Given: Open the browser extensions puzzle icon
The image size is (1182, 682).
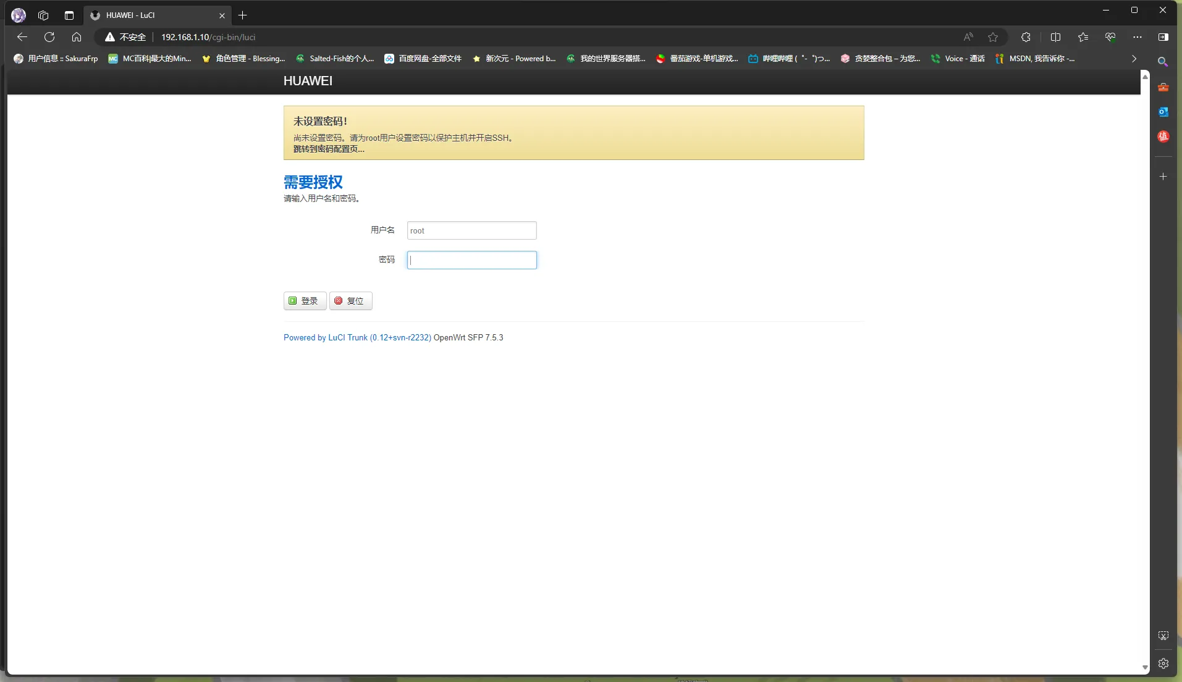Looking at the screenshot, I should click(1026, 37).
